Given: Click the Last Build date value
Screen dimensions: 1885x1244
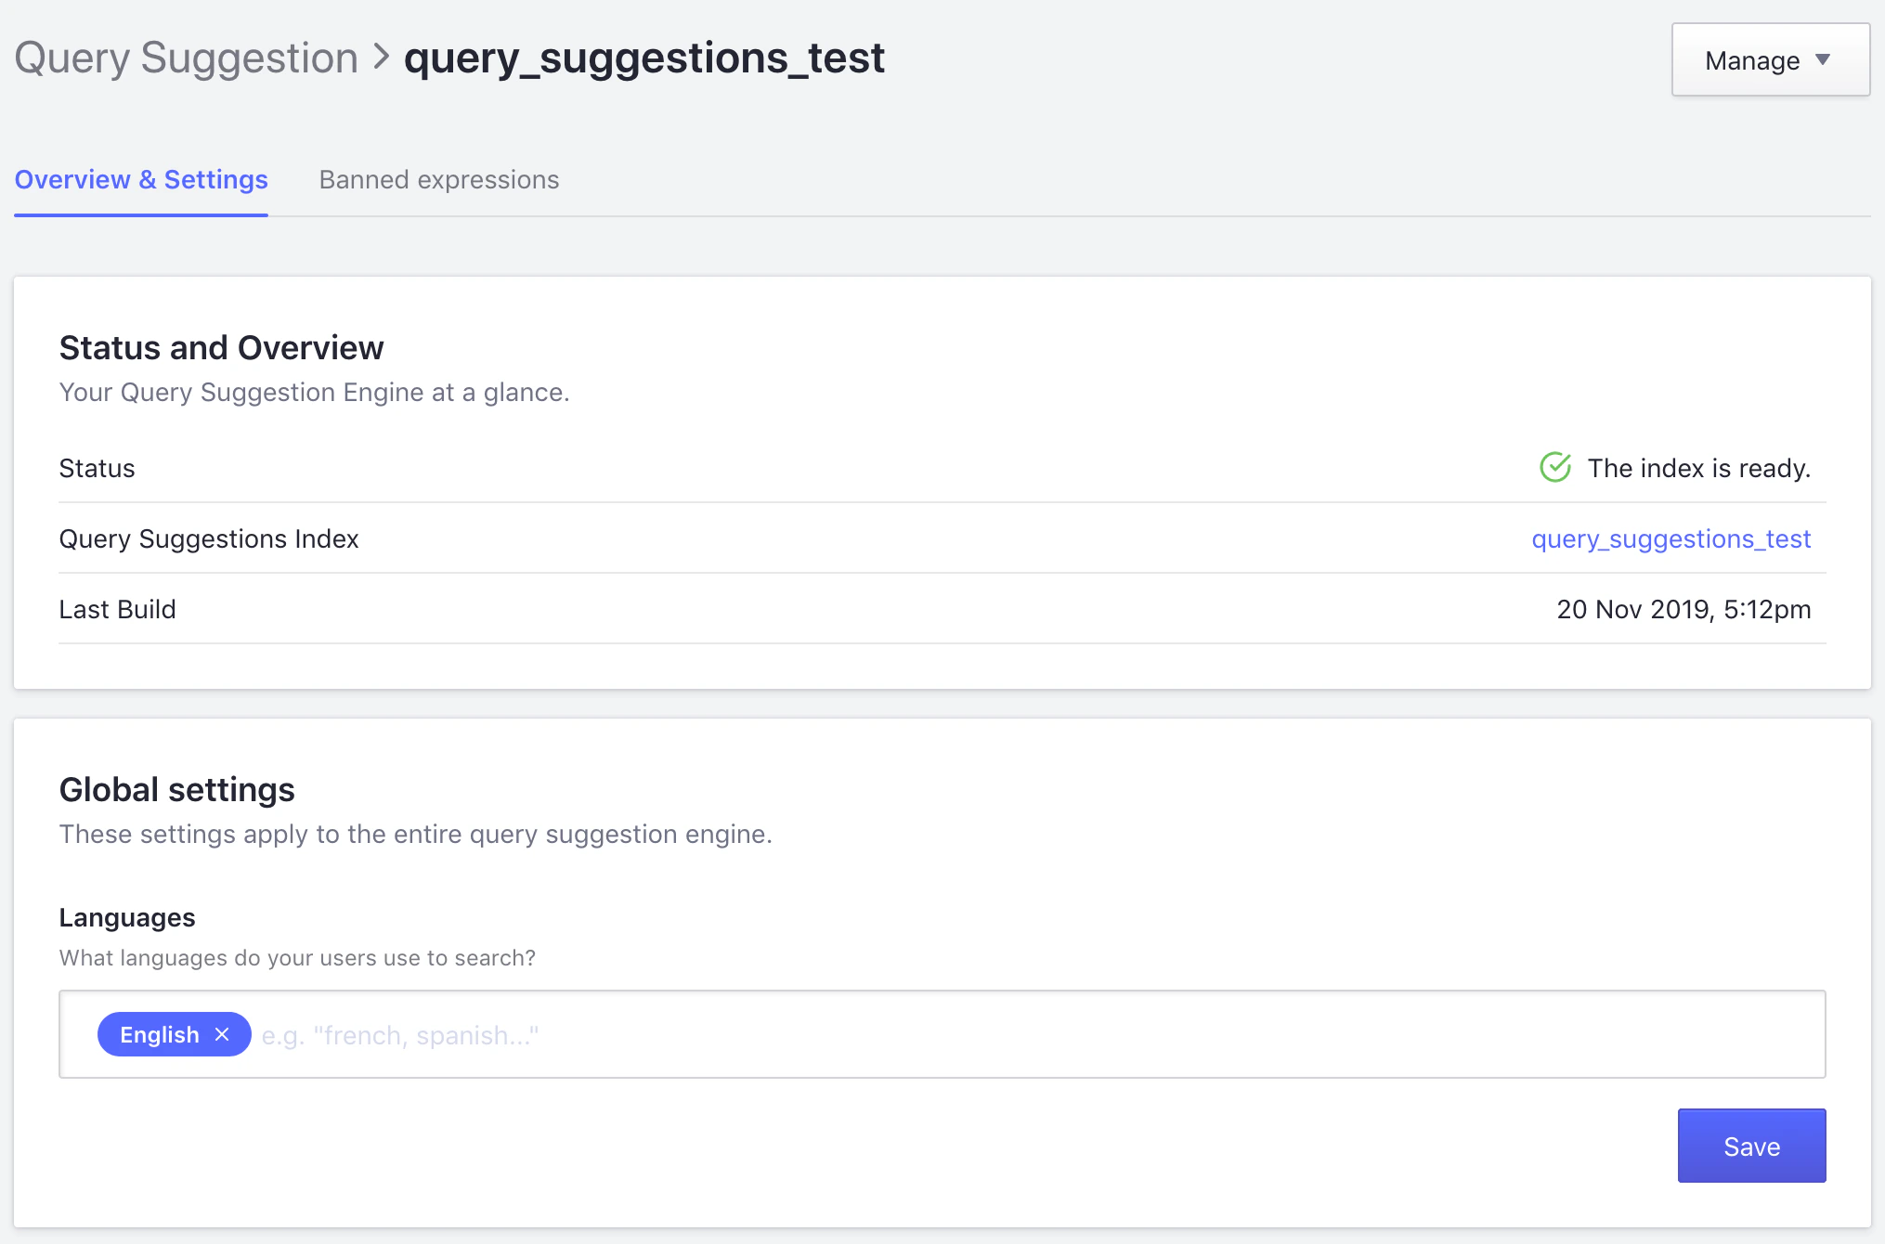Looking at the screenshot, I should tap(1683, 609).
